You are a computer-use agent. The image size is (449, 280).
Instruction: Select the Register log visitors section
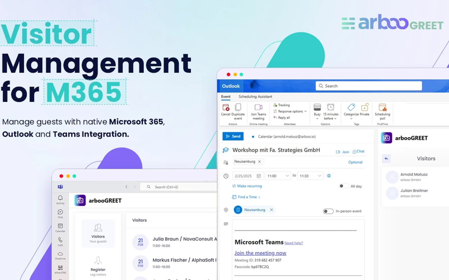click(98, 266)
